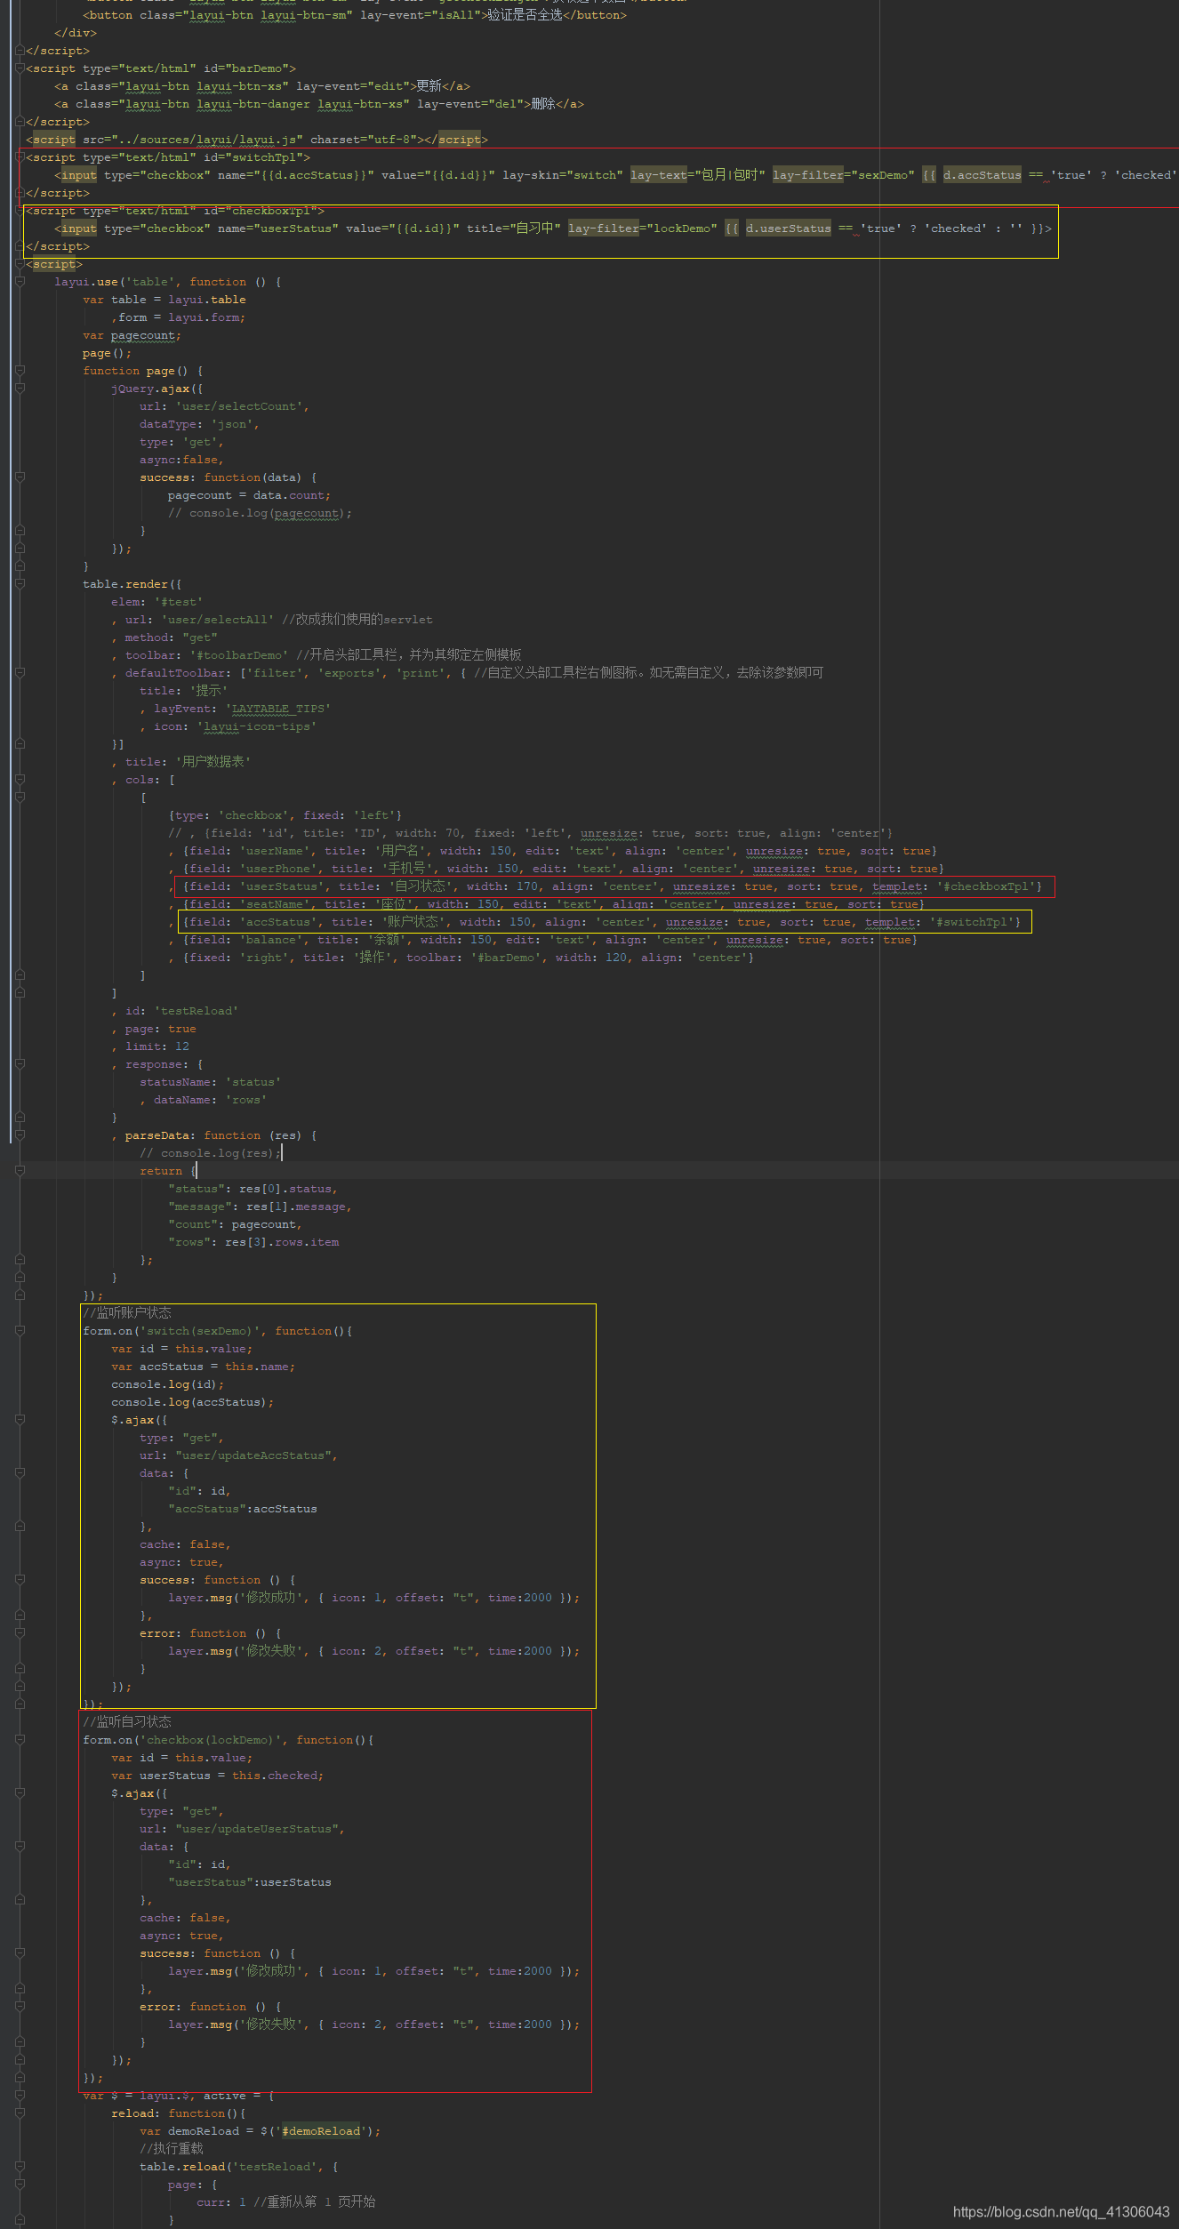Click the 'user/selectCount' url string
Screen dimensions: 1179x2229
[x=239, y=406]
